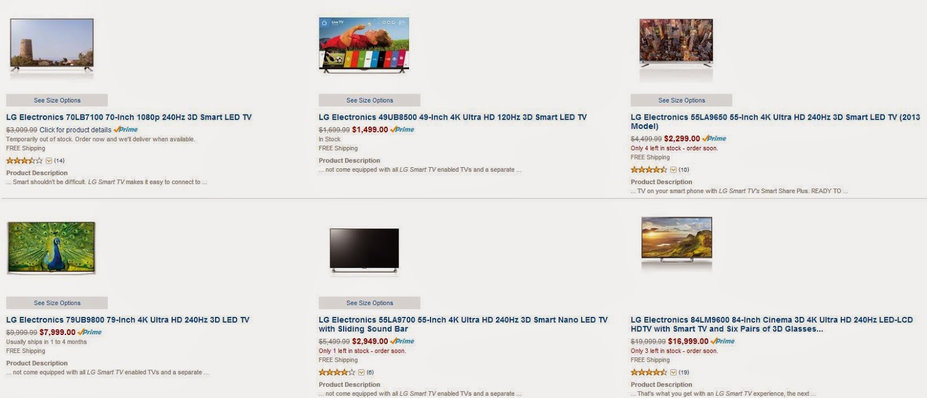Screen dimensions: 927x398
Task: Open the peacock 79UB9800 TV thumbnail
Action: click(52, 248)
